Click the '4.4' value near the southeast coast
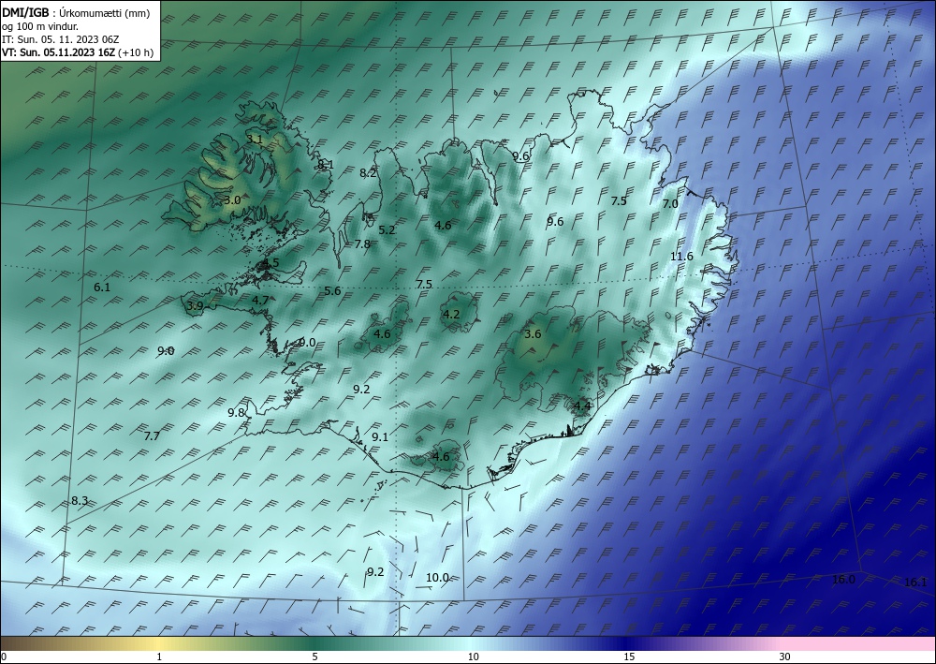This screenshot has width=936, height=664. [x=582, y=406]
